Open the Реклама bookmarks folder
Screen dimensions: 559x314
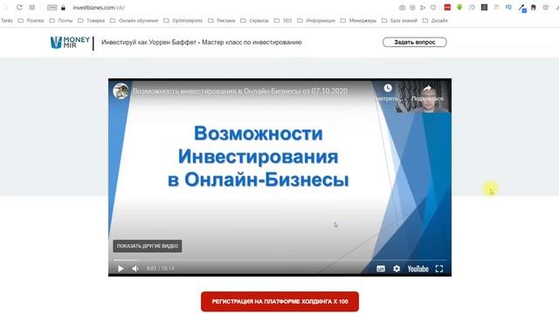(221, 21)
